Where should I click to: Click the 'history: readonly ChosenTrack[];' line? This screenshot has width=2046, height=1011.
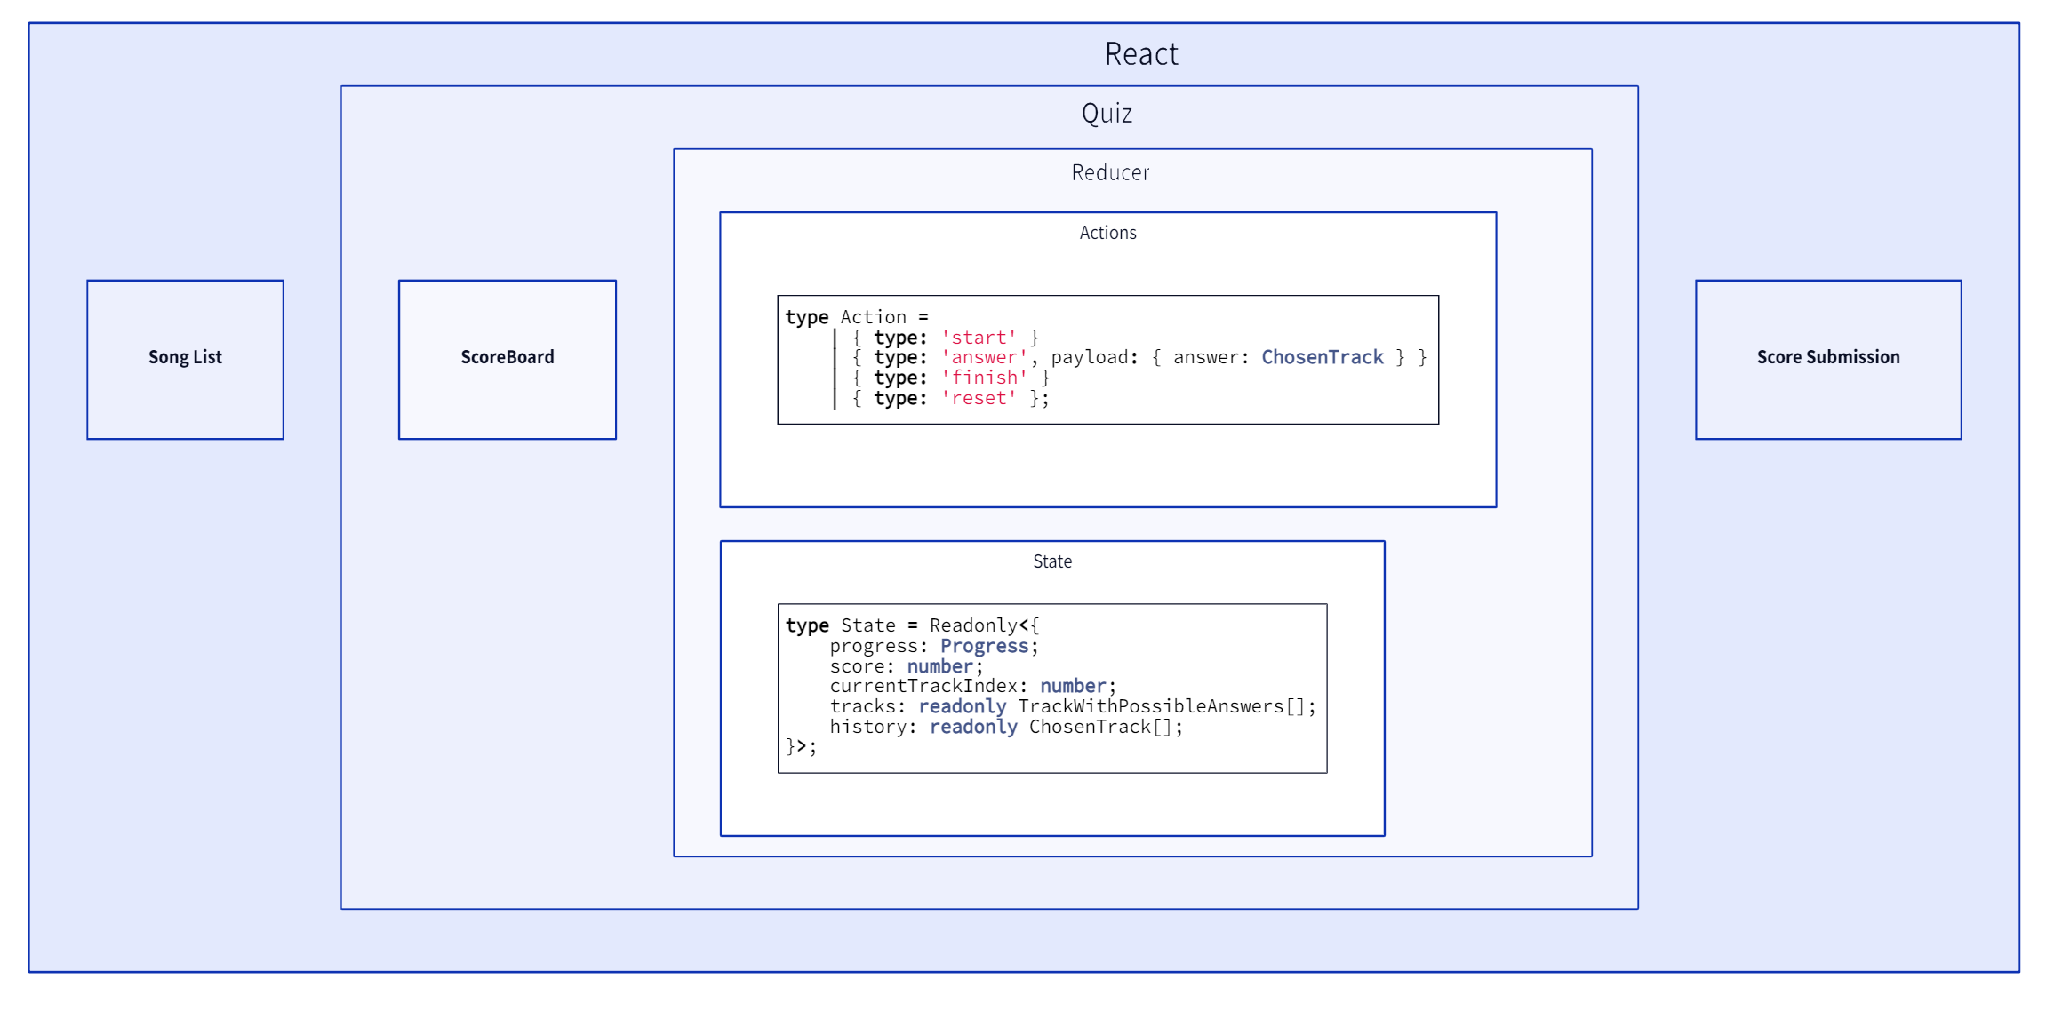coord(1006,727)
